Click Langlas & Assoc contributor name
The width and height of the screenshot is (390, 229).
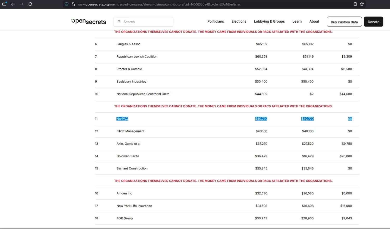click(128, 44)
